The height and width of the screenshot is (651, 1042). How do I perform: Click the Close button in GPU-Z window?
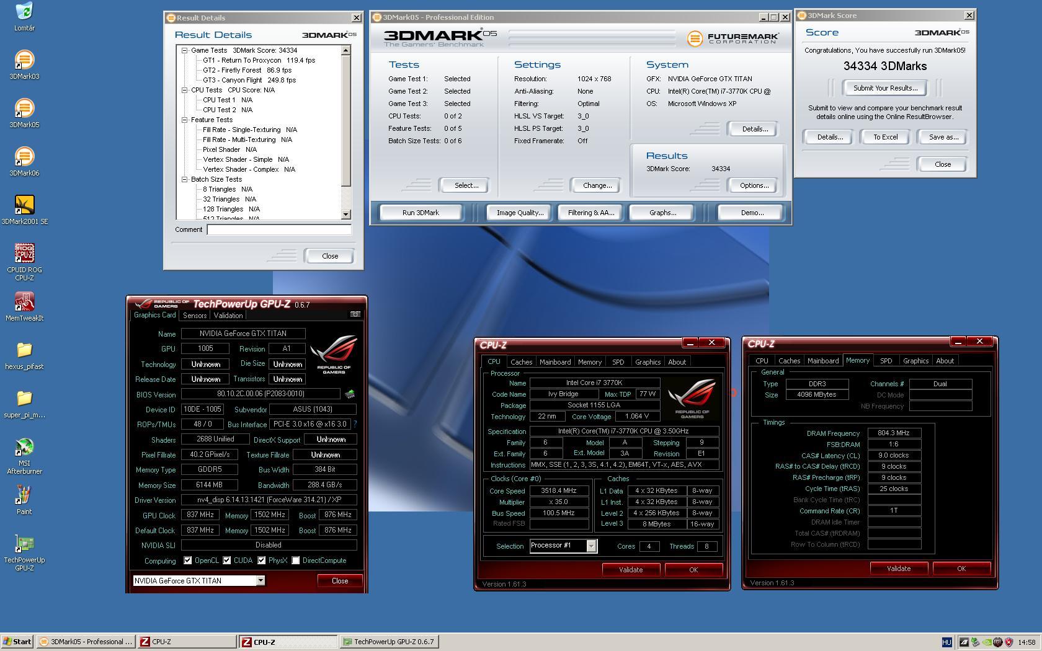click(340, 581)
